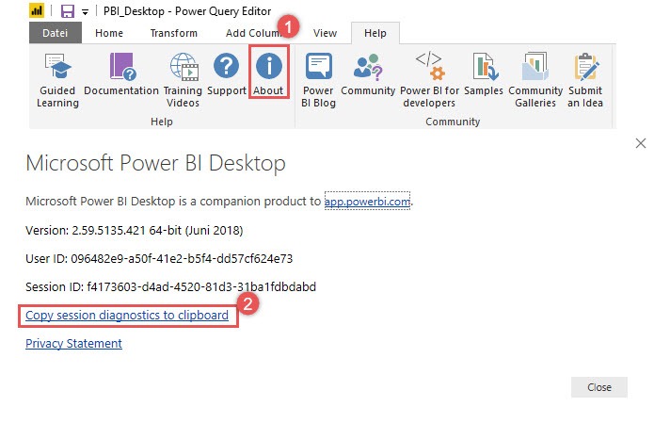Click the Close button in About dialog
The width and height of the screenshot is (654, 423).
coord(598,387)
